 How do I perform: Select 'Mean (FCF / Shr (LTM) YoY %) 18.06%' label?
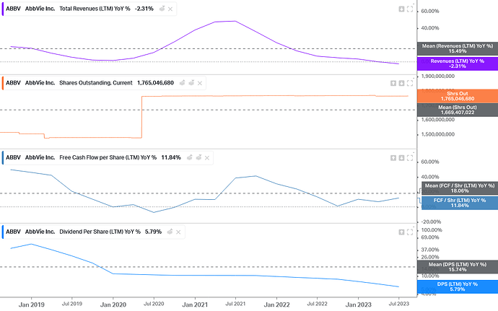(x=460, y=188)
